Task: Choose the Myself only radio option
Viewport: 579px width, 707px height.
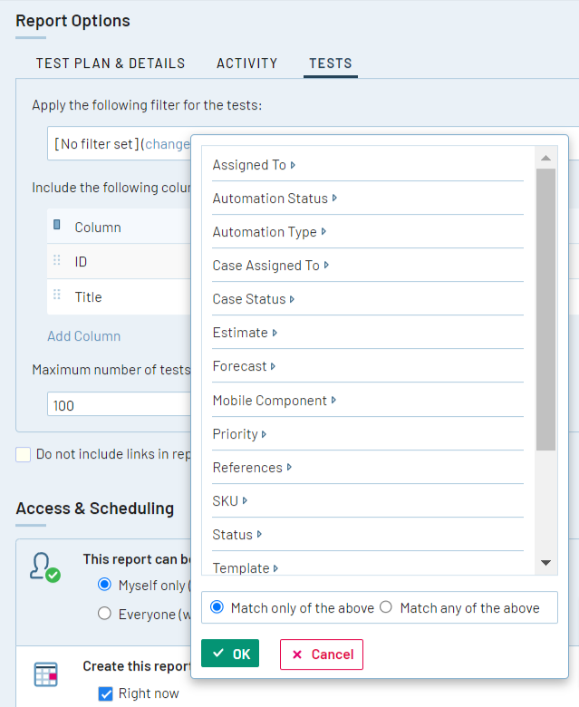Action: [105, 584]
